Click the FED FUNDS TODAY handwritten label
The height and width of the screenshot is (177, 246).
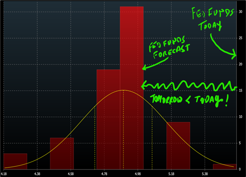pos(213,19)
